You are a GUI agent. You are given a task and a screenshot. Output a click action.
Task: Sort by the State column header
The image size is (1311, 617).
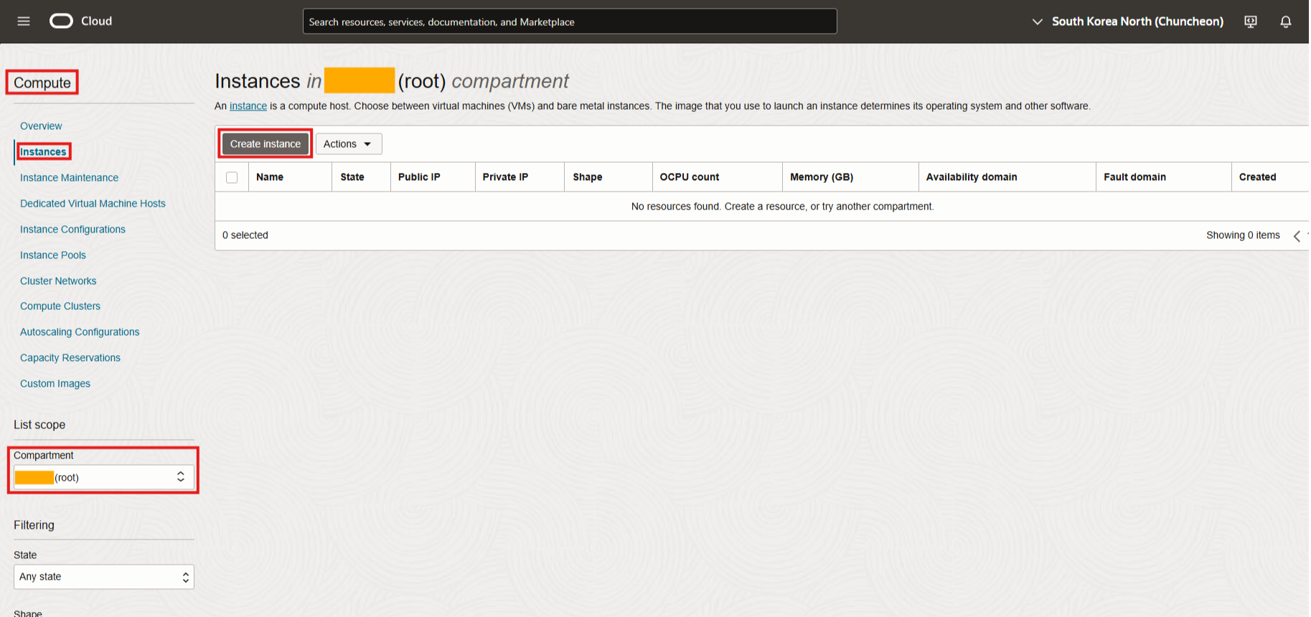click(352, 177)
